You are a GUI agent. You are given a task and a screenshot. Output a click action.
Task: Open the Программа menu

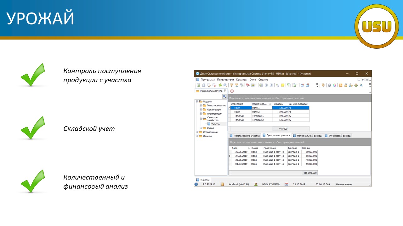207,79
